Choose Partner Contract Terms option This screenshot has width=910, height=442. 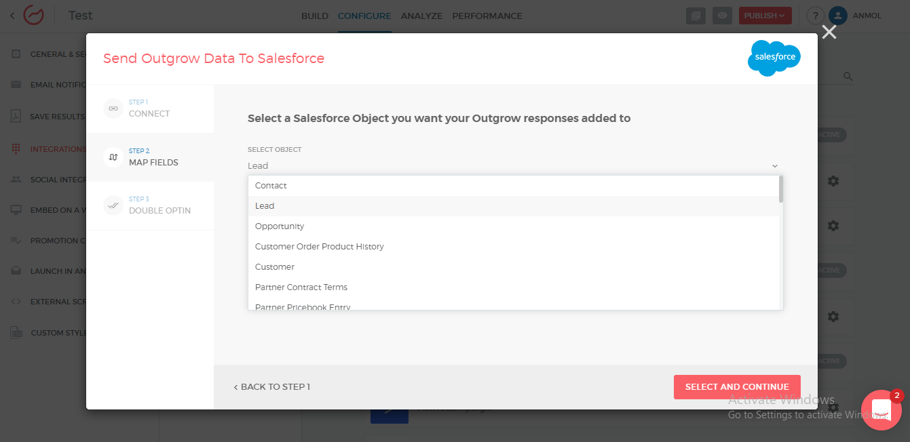coord(515,287)
